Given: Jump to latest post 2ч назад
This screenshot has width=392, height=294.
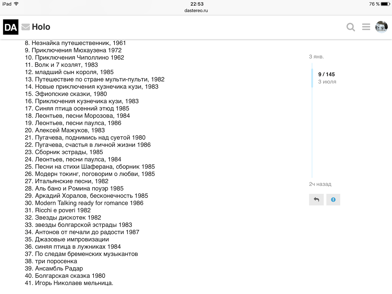Looking at the screenshot, I should tap(320, 184).
